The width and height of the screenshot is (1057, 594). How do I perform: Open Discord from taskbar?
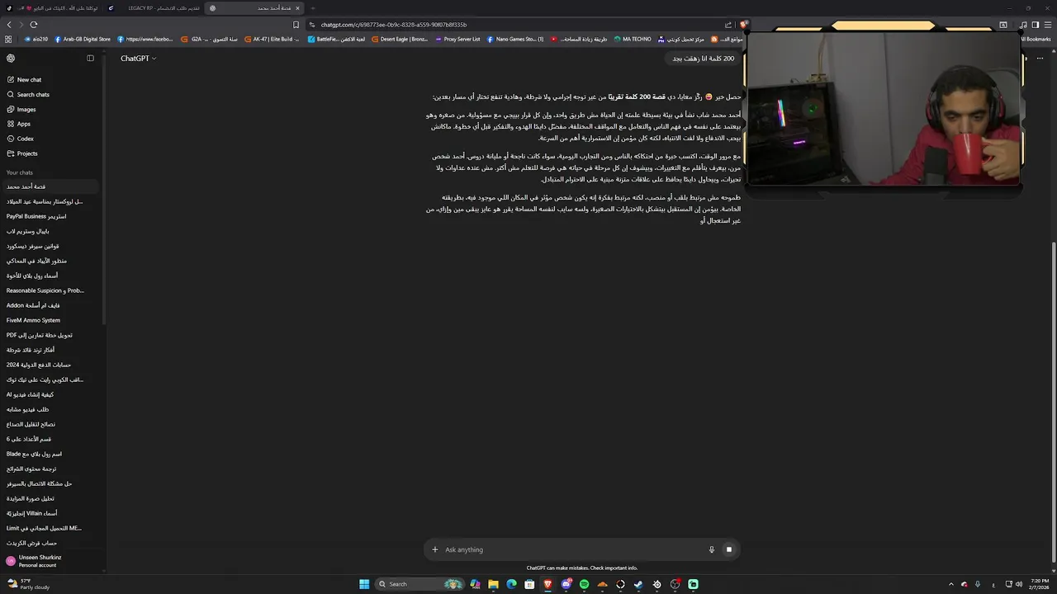point(566,584)
